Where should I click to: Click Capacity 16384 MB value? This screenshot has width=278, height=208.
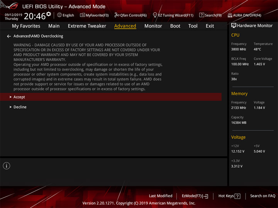[x=239, y=122]
